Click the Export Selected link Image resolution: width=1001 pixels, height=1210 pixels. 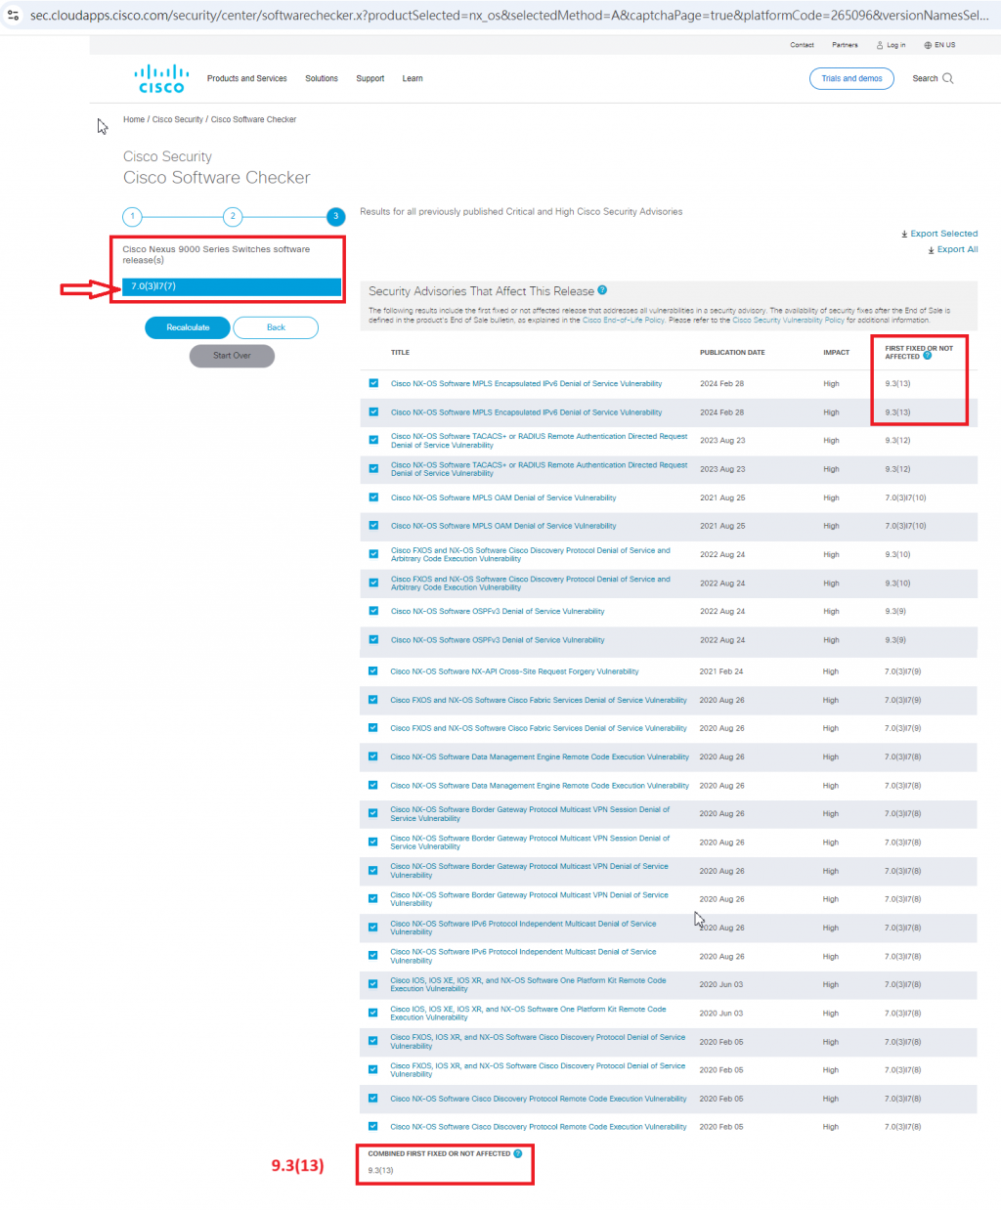pyautogui.click(x=943, y=234)
